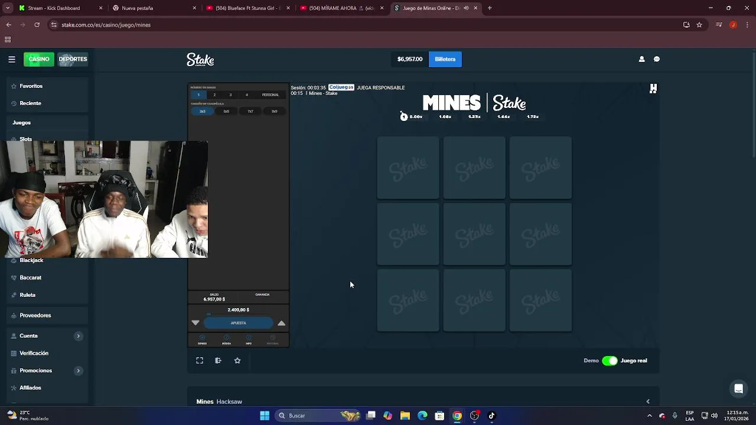Click the Chrome icon in taskbar

point(457,416)
